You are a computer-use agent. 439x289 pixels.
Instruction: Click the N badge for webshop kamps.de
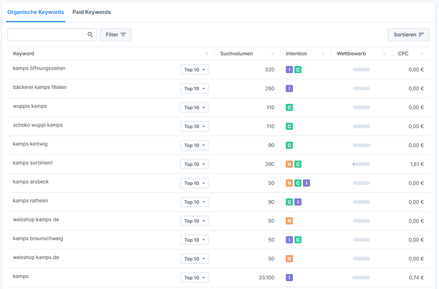[x=289, y=259]
